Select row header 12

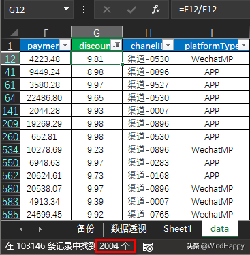10,59
